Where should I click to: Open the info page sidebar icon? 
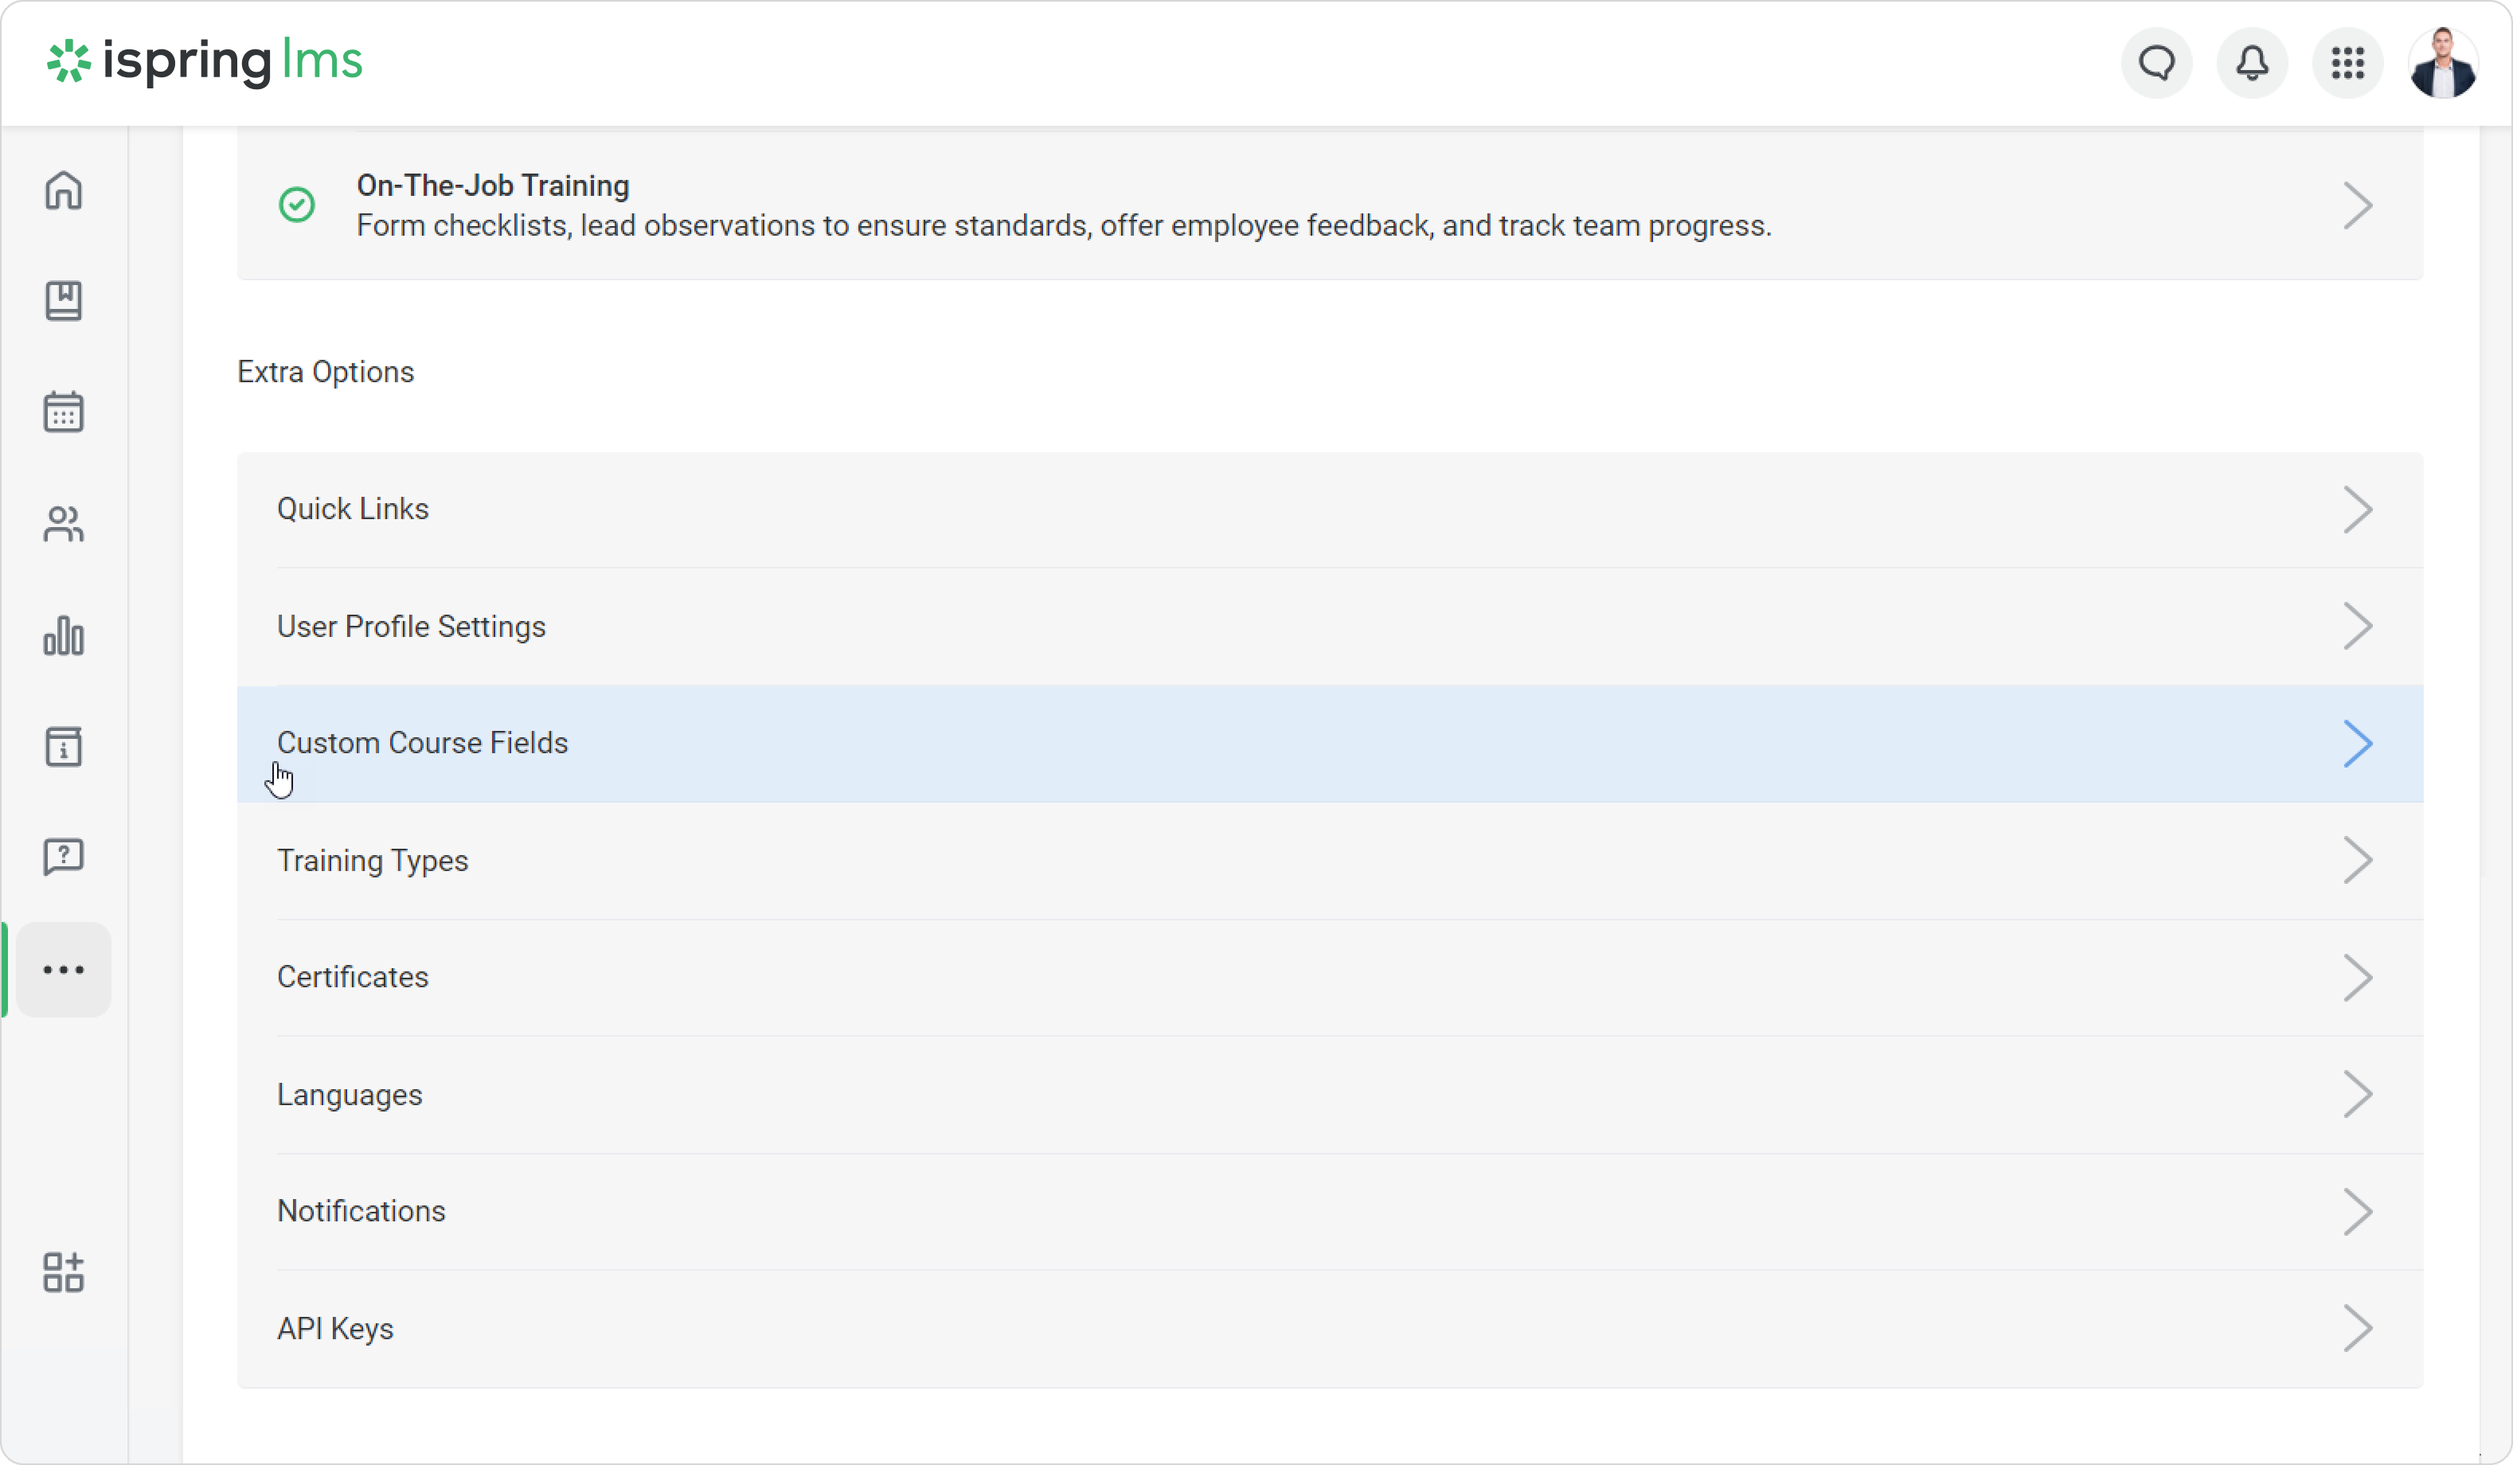click(x=64, y=746)
